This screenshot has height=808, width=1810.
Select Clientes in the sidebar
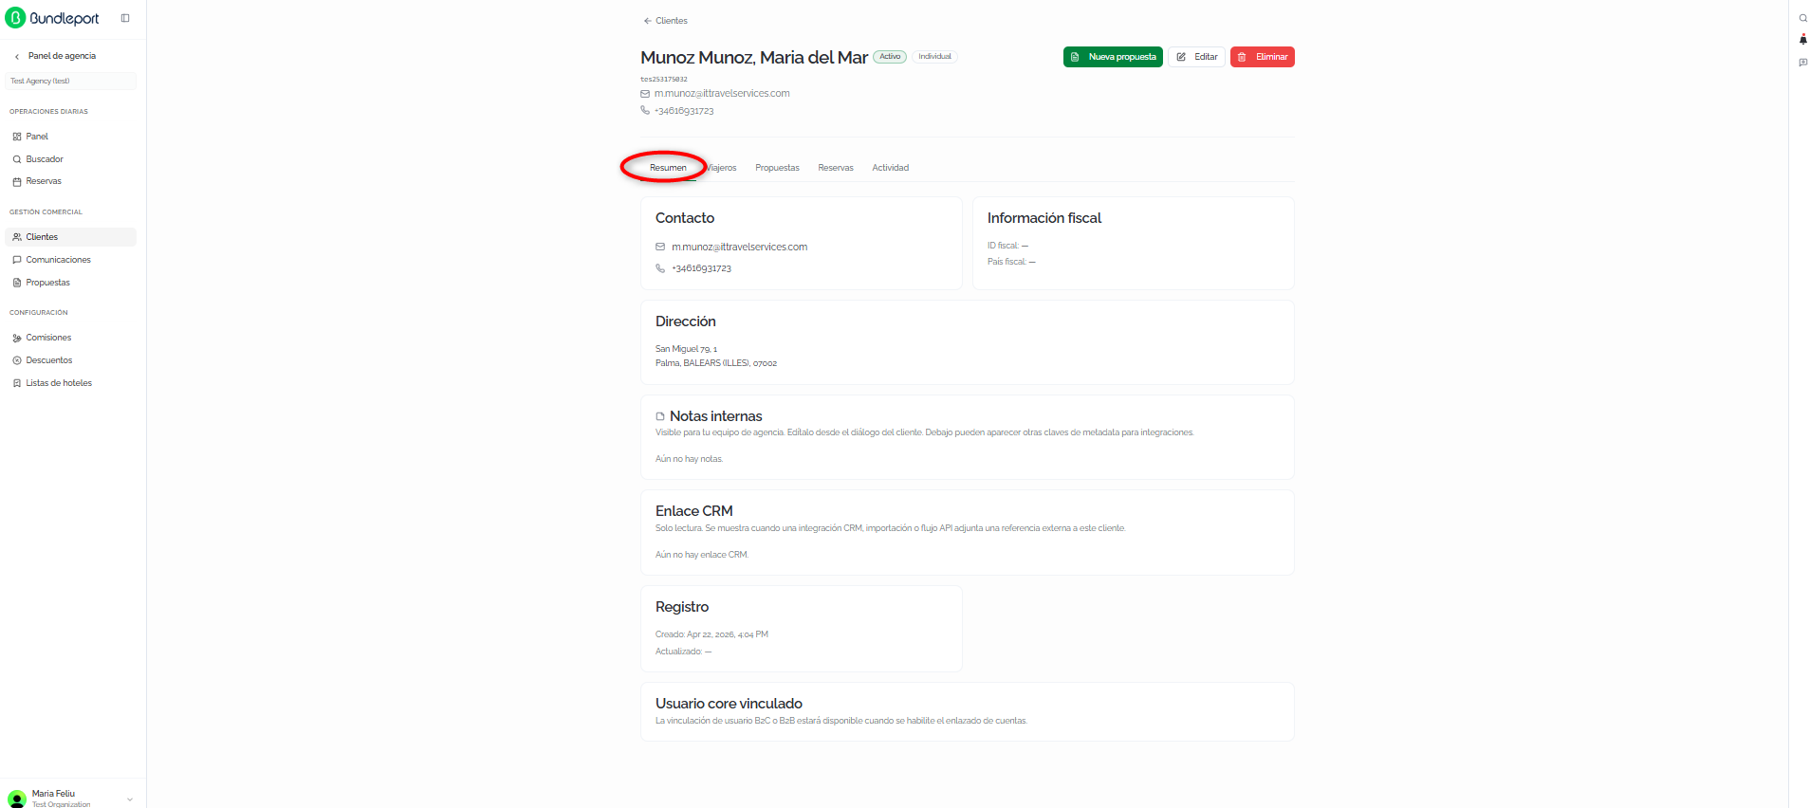[x=71, y=237]
